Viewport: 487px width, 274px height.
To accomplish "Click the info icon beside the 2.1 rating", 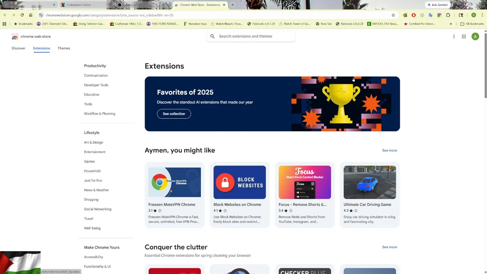I will [x=160, y=210].
